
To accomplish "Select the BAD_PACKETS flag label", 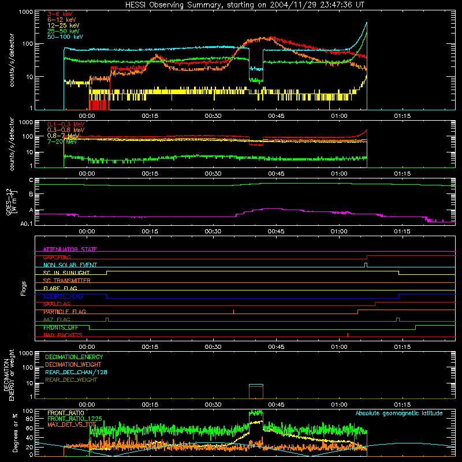I will coord(63,335).
